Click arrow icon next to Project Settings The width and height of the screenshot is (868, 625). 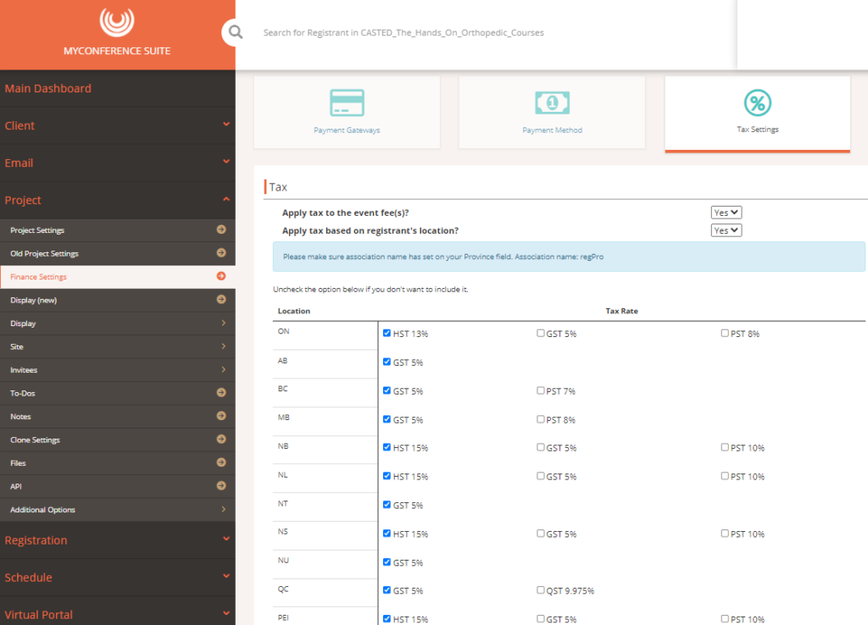coord(221,230)
